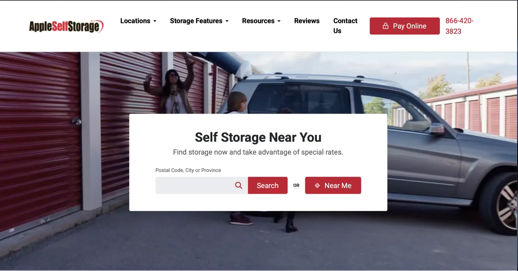This screenshot has height=271, width=518.
Task: Expand the Locations dropdown caret
Action: click(155, 21)
